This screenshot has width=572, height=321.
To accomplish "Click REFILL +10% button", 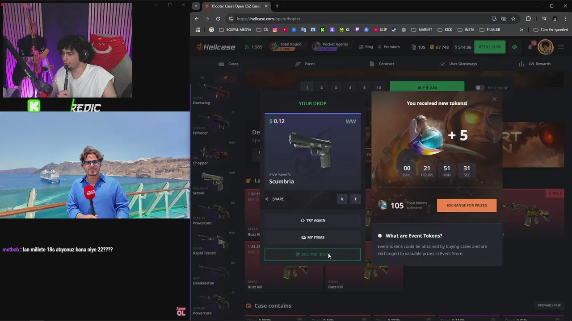I will click(x=490, y=47).
